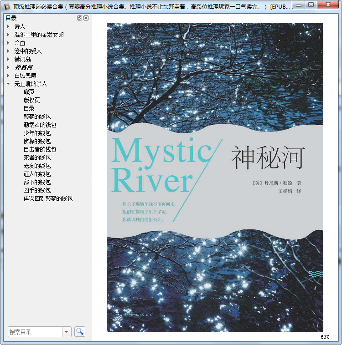Open the 目录 chapter under 无止境的杀人
The height and width of the screenshot is (345, 342).
click(x=29, y=108)
